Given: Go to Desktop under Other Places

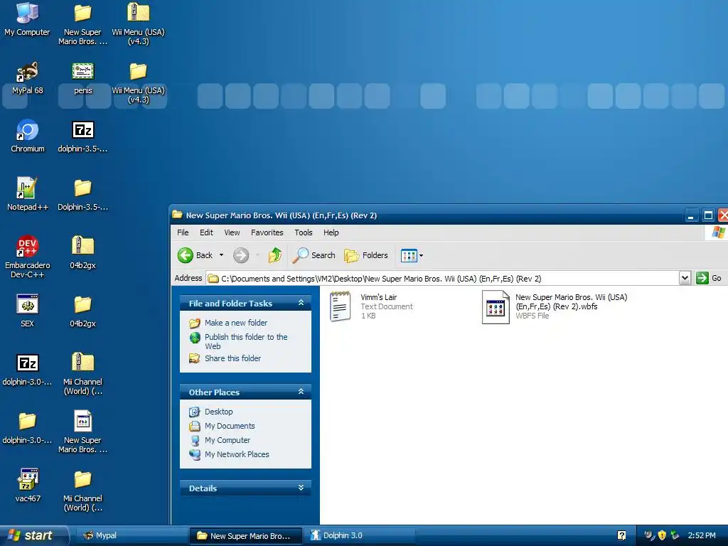Looking at the screenshot, I should click(219, 412).
